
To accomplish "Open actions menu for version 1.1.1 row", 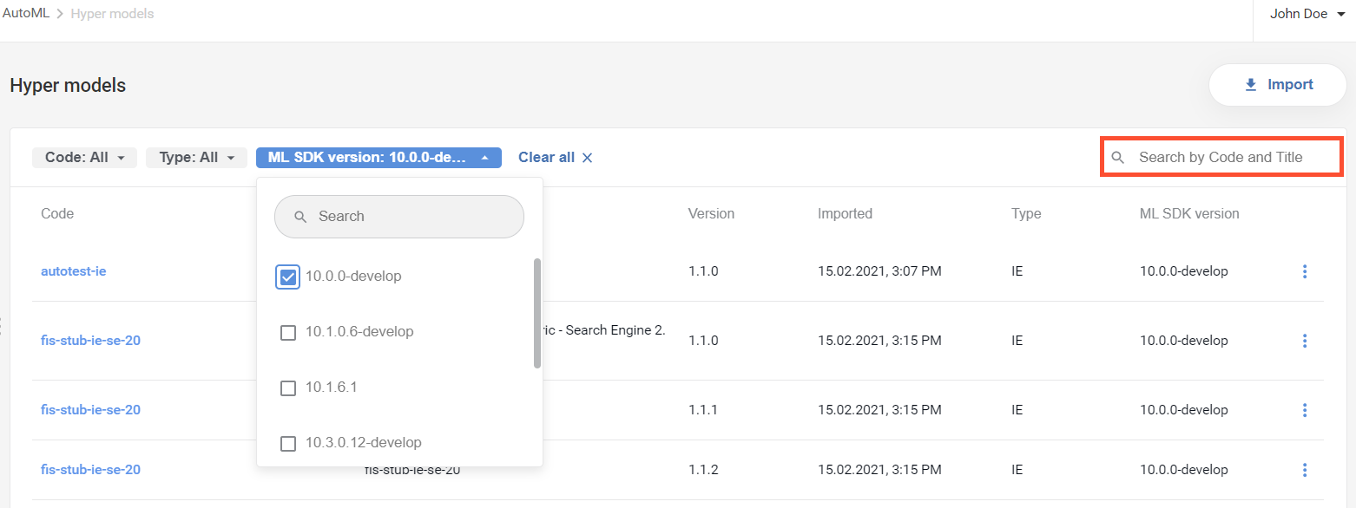I will coord(1304,410).
